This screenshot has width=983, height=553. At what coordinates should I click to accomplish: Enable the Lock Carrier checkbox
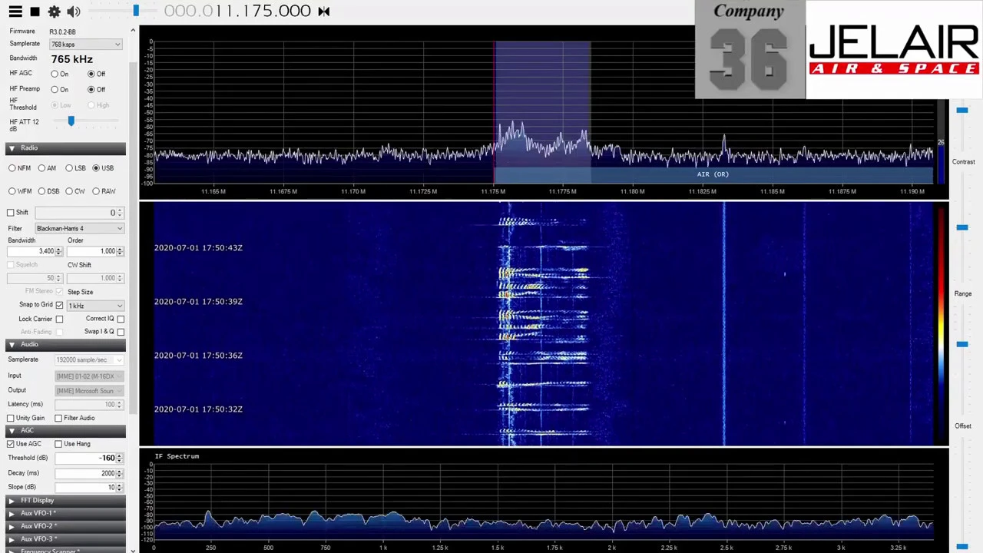[x=59, y=319]
